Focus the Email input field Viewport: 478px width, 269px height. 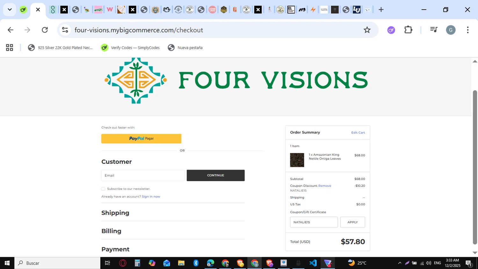[143, 175]
